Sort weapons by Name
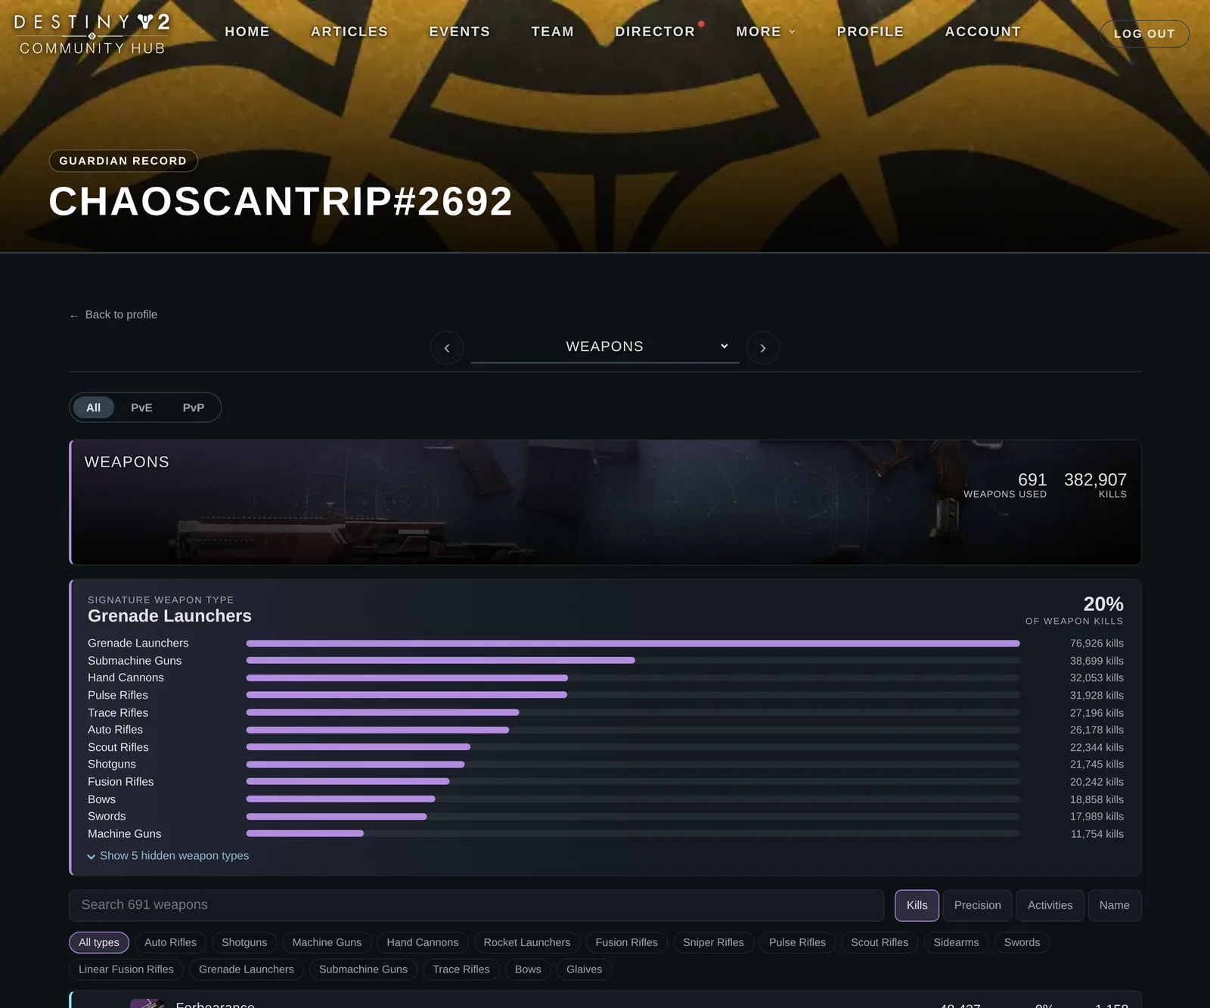 pyautogui.click(x=1115, y=905)
